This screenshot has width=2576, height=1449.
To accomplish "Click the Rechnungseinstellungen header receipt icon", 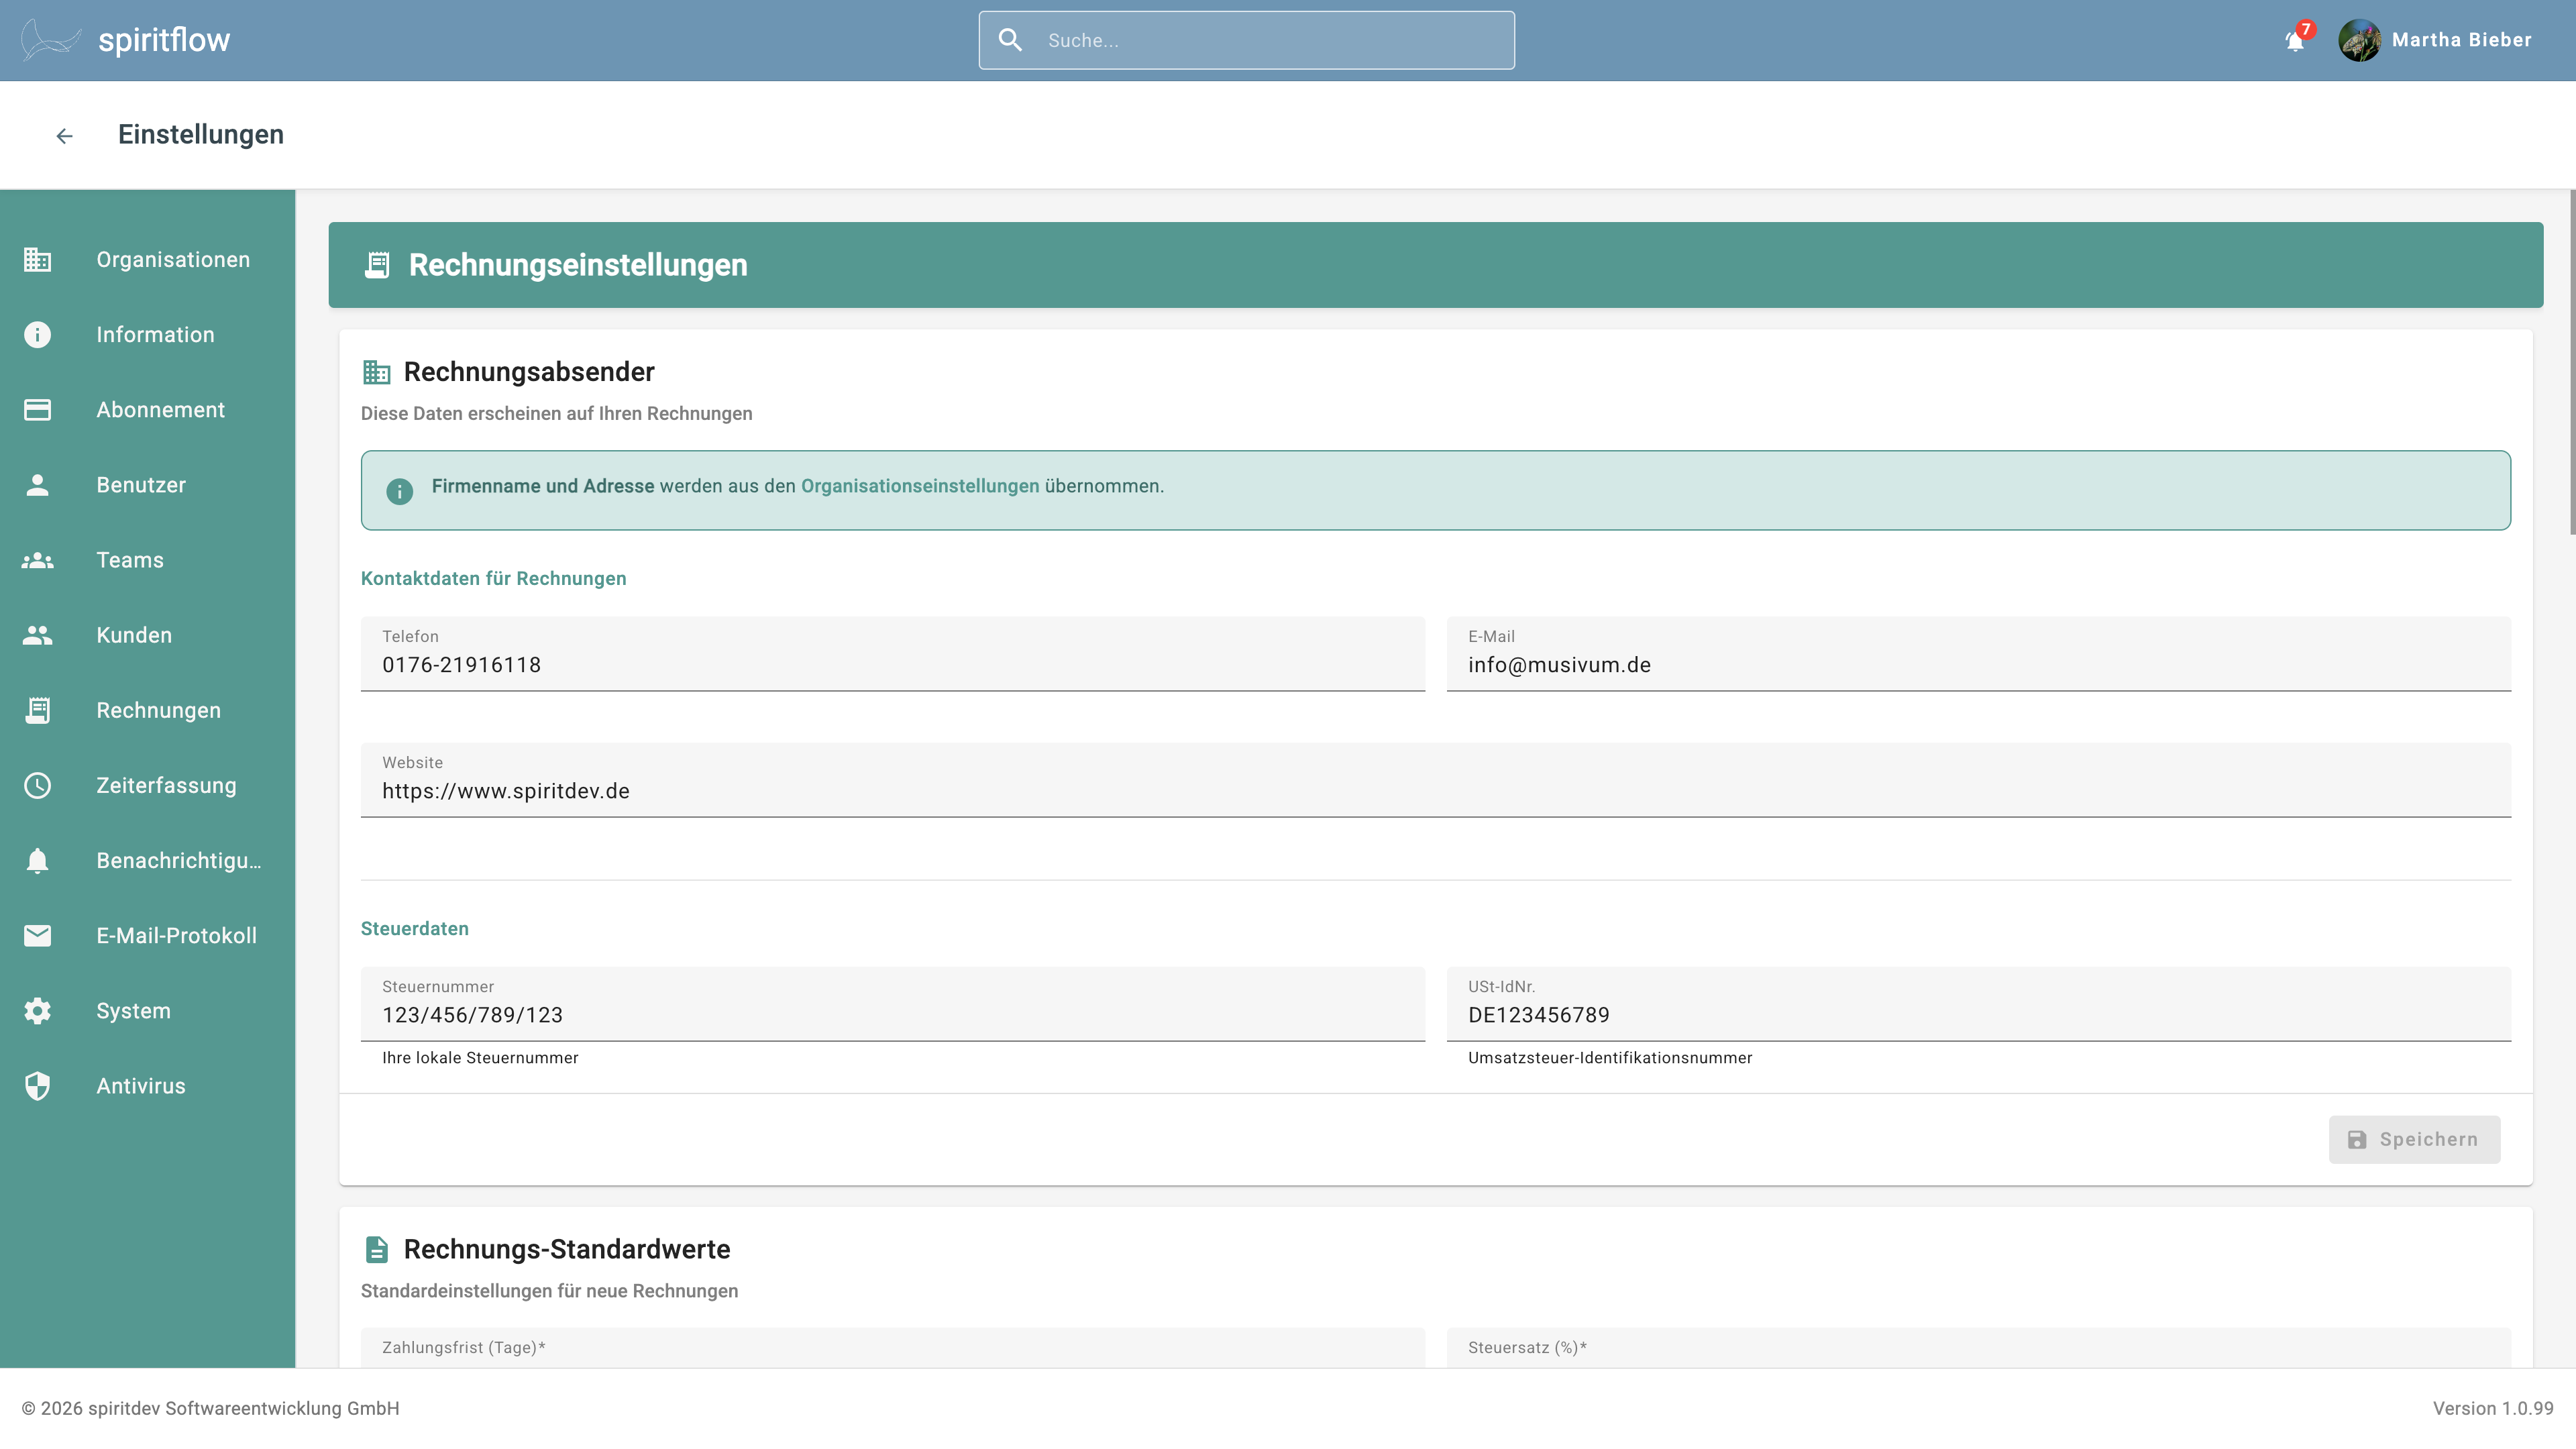I will pos(377,265).
